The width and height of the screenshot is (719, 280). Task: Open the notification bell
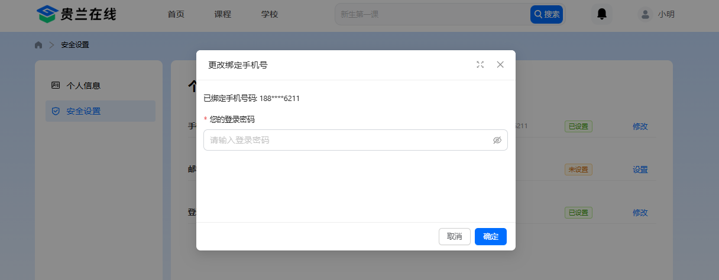point(602,14)
